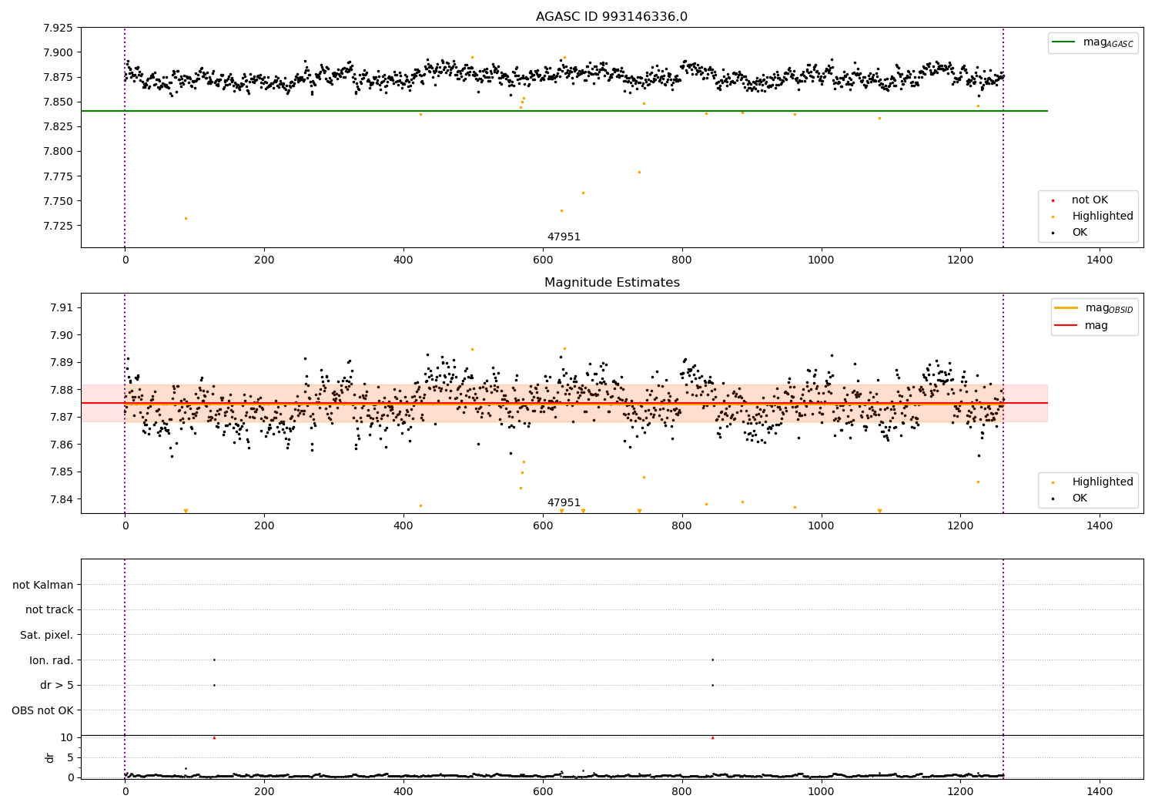Click the 'not track' row label
The width and height of the screenshot is (1155, 809).
(x=49, y=609)
